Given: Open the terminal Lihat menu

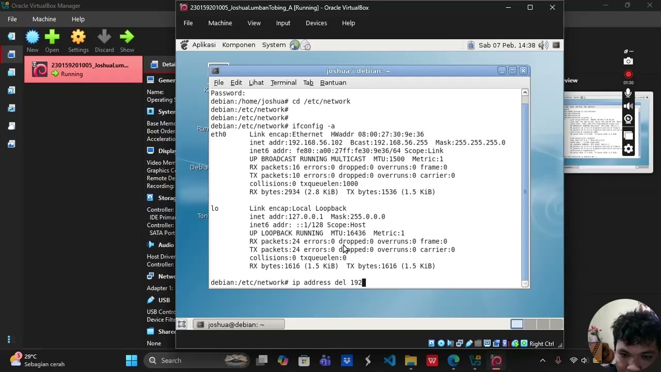Looking at the screenshot, I should click(256, 83).
